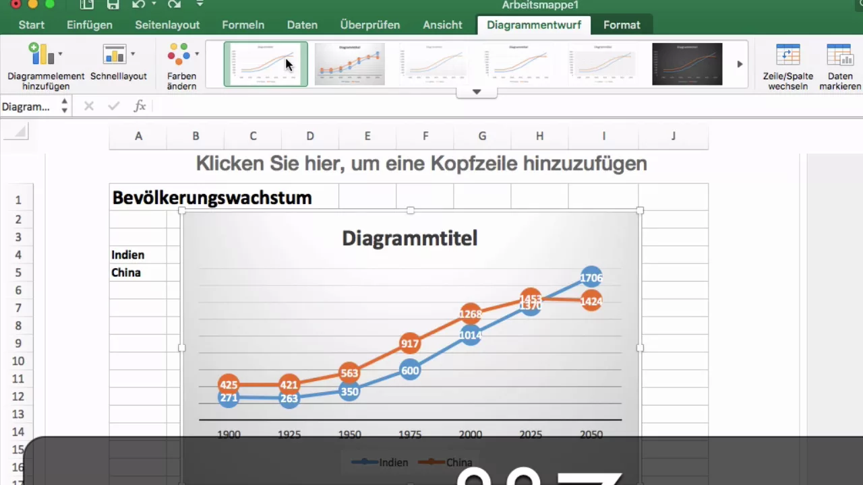Click the Diagrammelement hinzufügen icon
The width and height of the screenshot is (863, 485).
(40, 54)
